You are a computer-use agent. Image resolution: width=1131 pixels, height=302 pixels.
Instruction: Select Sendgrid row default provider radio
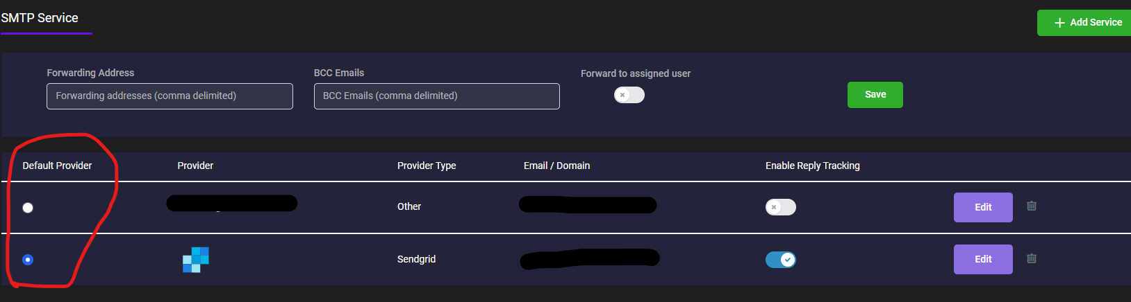coord(28,260)
